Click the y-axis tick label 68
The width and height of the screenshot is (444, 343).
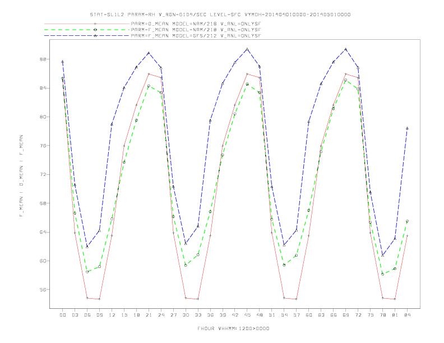pyautogui.click(x=43, y=203)
